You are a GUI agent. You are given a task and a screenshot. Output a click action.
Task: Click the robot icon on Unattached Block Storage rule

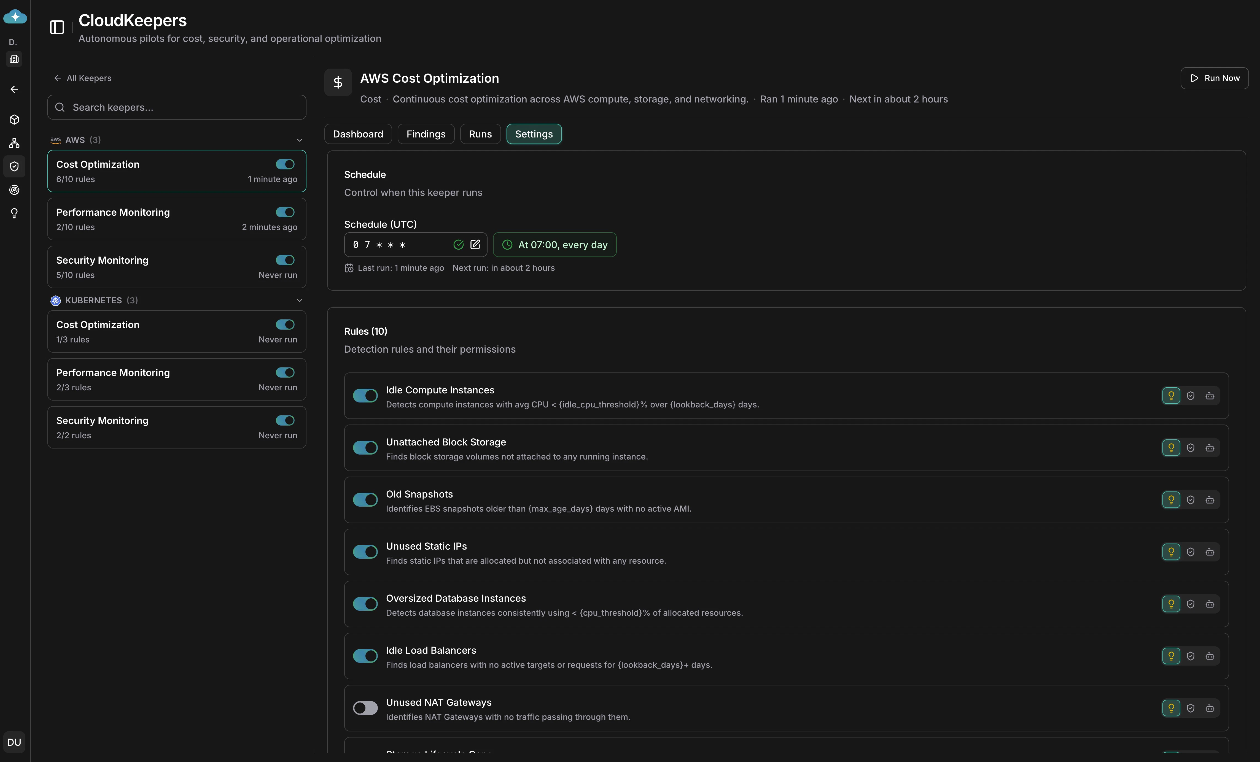(1210, 448)
